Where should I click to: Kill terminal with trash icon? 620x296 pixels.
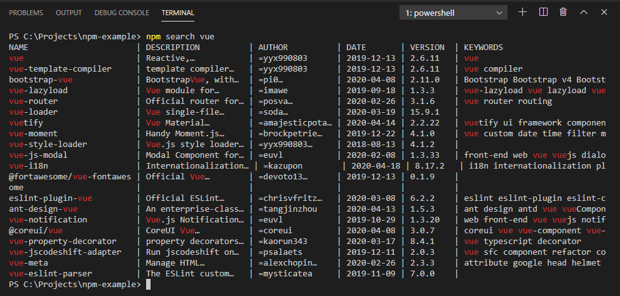[x=563, y=12]
